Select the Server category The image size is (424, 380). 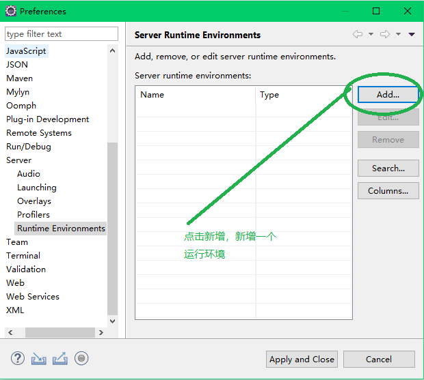[x=19, y=160]
